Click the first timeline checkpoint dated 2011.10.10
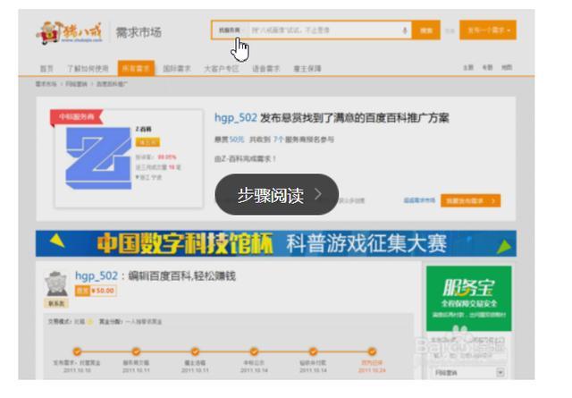 point(77,351)
